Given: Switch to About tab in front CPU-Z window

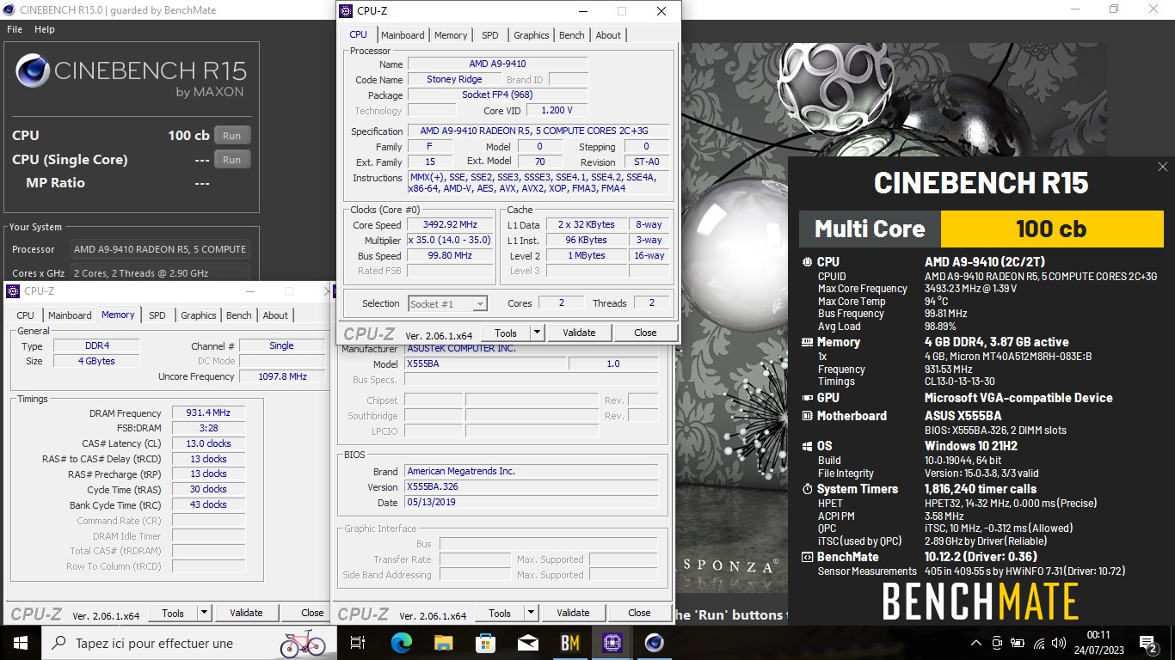Looking at the screenshot, I should (x=608, y=35).
